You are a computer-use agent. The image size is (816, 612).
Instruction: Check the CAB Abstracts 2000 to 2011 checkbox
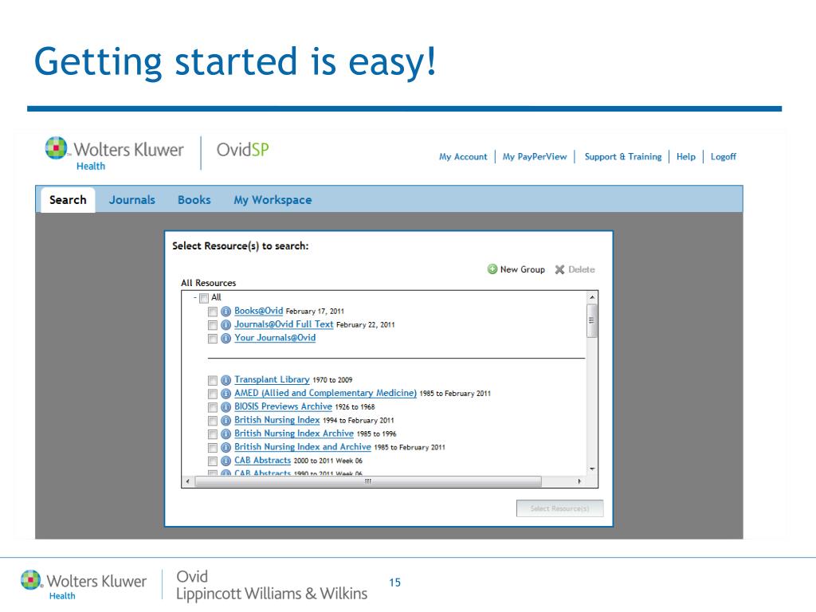(x=212, y=461)
